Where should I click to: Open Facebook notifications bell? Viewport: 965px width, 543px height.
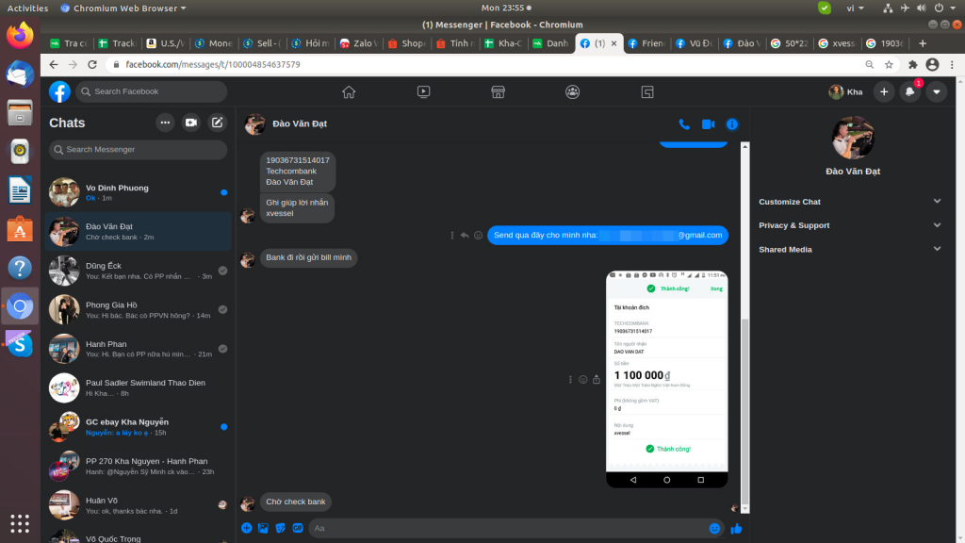click(x=909, y=91)
